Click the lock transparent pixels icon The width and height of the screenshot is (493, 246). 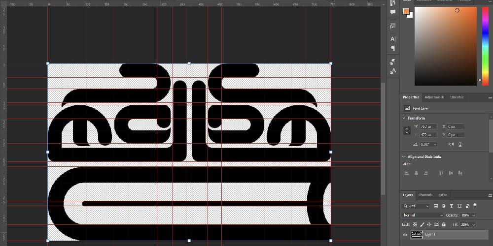pos(415,224)
